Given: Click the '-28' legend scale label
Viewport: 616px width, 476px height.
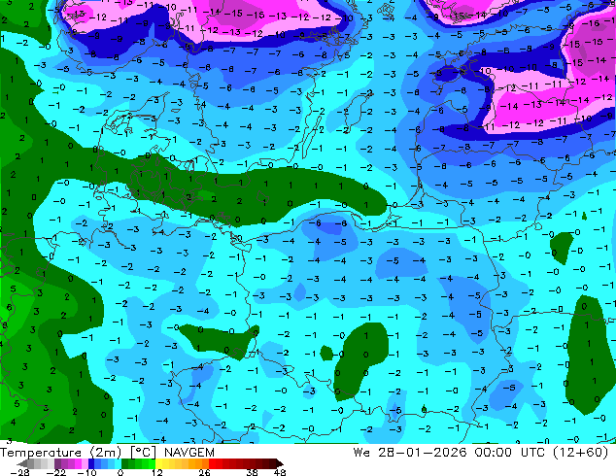Looking at the screenshot, I should (x=20, y=472).
